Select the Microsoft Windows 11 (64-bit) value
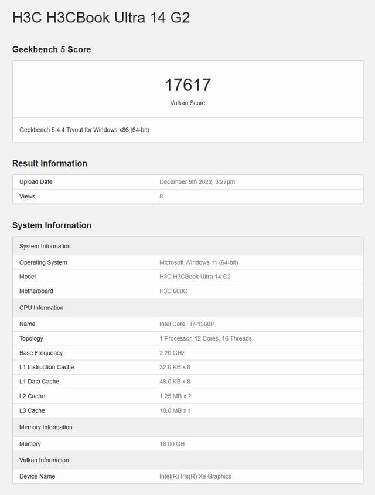 coord(199,262)
